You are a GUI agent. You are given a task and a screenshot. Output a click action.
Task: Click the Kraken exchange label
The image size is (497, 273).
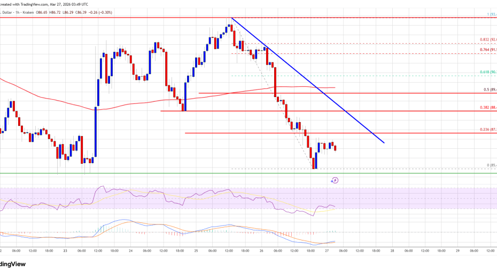28,12
